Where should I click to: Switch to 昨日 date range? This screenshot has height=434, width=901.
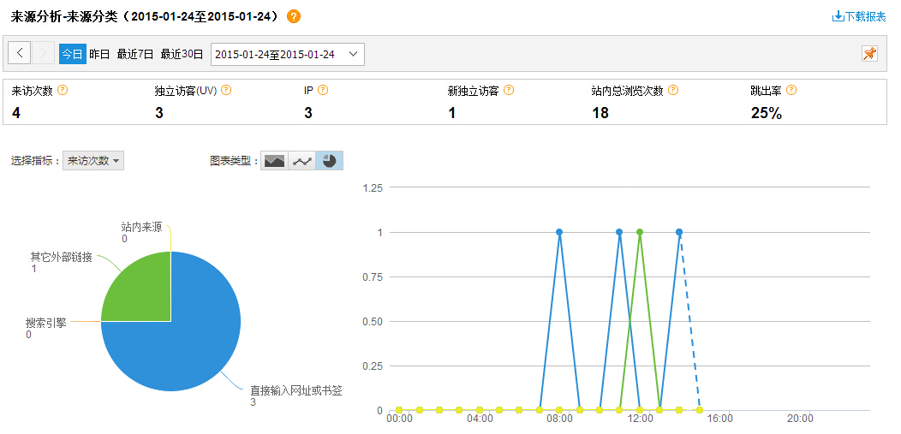coord(99,54)
